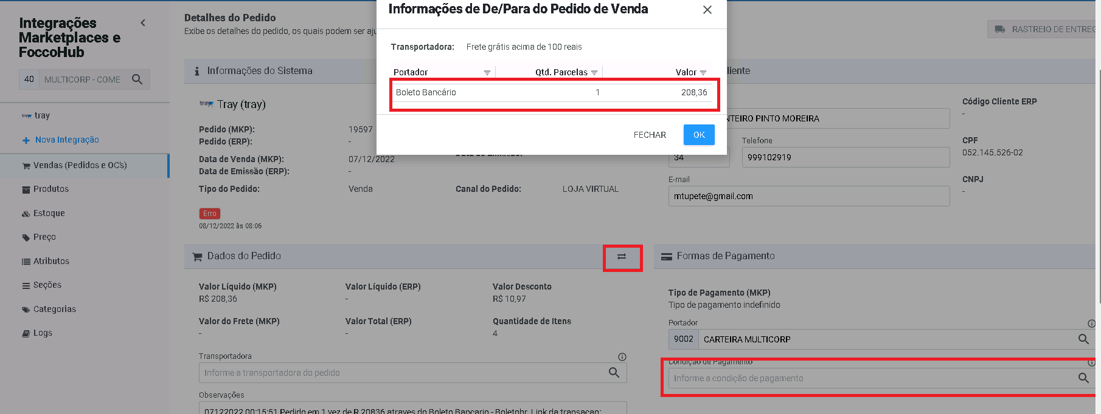Image resolution: width=1101 pixels, height=414 pixels.
Task: Click the Erro status badge
Action: (x=210, y=214)
